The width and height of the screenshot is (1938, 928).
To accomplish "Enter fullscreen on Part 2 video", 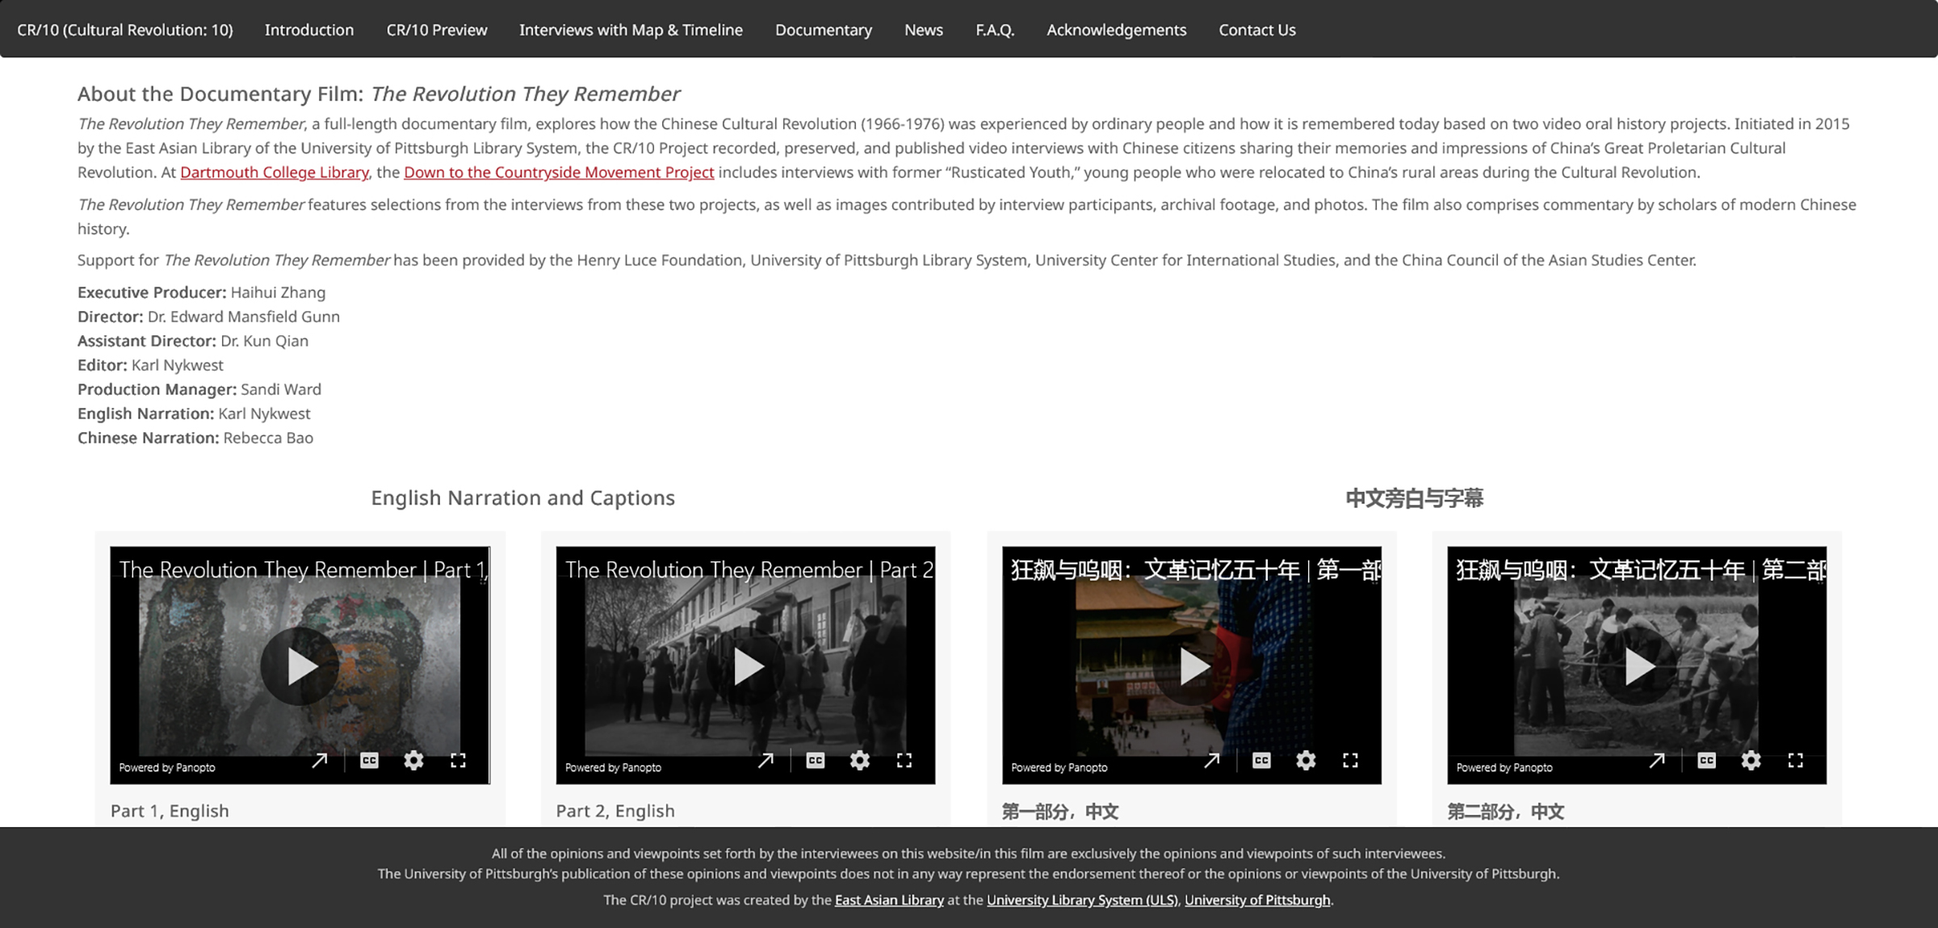I will [x=904, y=760].
